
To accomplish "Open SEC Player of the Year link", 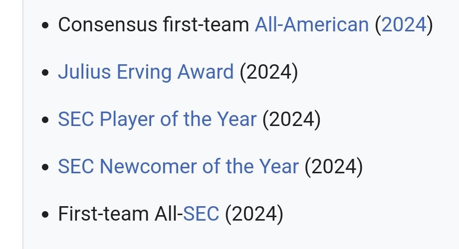I will [157, 119].
